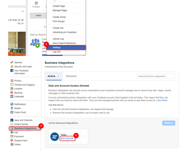
Task: Follow the Learn More link
Action: click(162, 100)
